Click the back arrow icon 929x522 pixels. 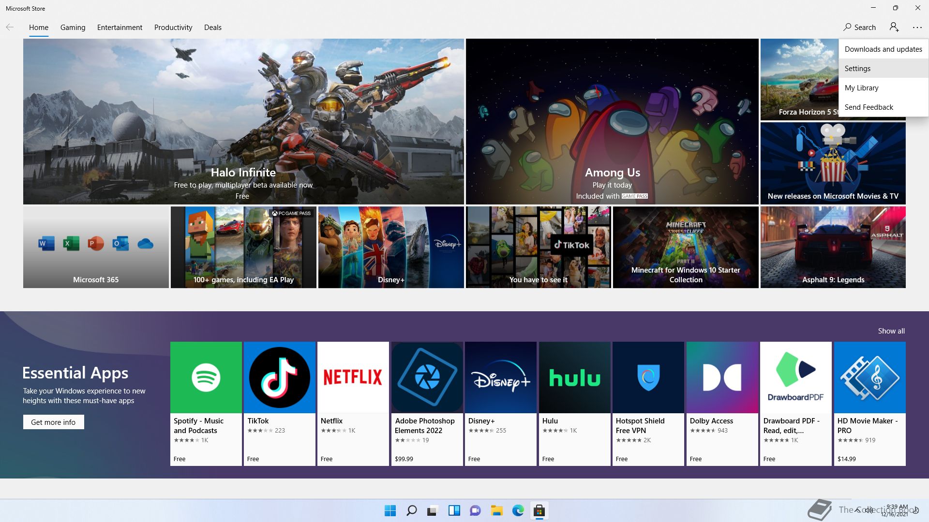pyautogui.click(x=10, y=27)
